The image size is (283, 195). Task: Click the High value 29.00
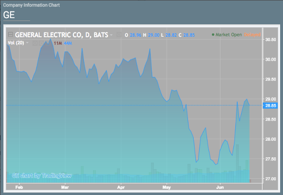pos(154,35)
